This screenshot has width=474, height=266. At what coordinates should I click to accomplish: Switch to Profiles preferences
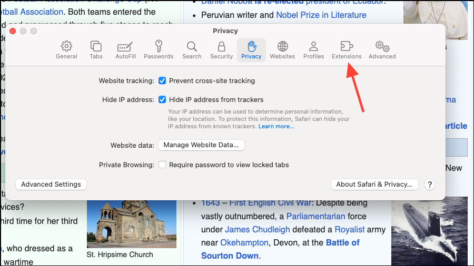click(313, 50)
